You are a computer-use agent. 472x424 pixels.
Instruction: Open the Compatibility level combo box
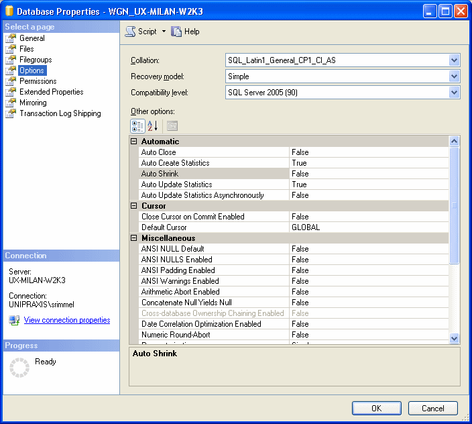[x=454, y=93]
